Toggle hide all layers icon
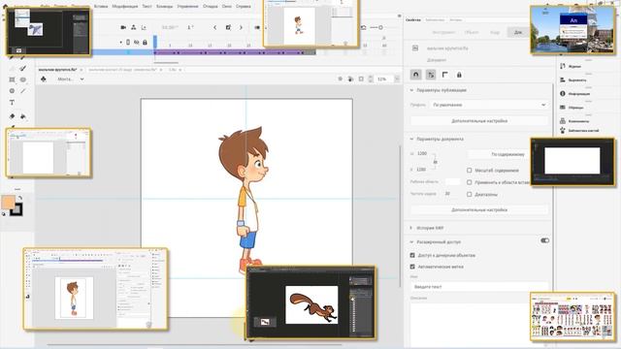Screen dimensions: 621x349 click(x=137, y=42)
